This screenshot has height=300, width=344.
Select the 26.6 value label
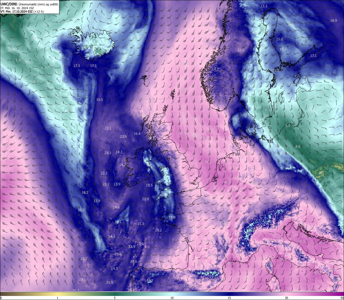coord(134,261)
